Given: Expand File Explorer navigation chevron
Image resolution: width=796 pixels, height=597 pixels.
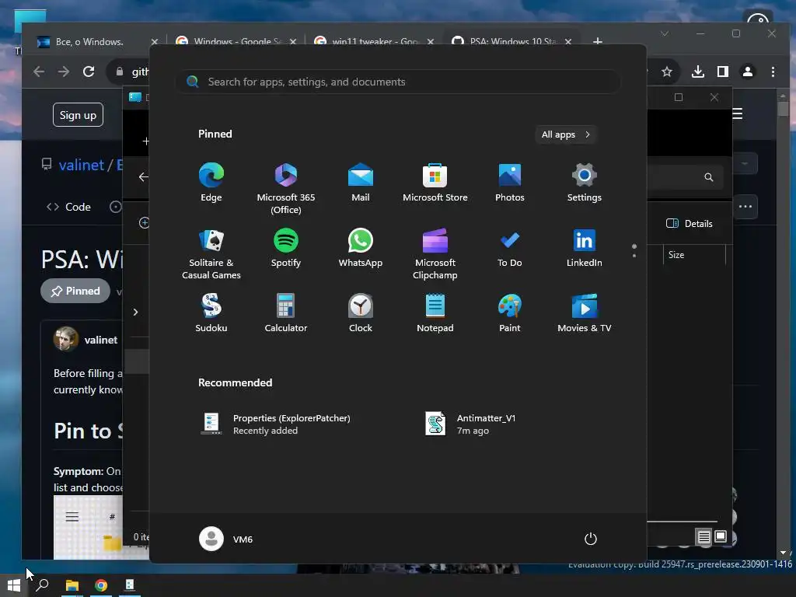Looking at the screenshot, I should click(x=135, y=312).
